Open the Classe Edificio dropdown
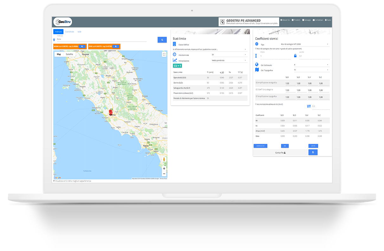The height and width of the screenshot is (251, 384). pos(209,49)
